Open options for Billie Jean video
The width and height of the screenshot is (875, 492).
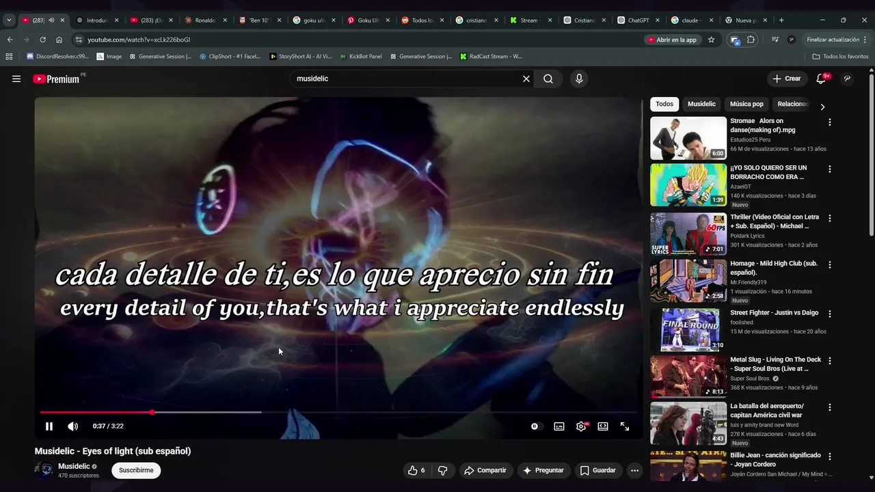(830, 456)
